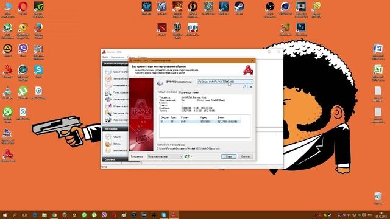Open the DVD/CD drive selection dropdown

tap(225, 82)
